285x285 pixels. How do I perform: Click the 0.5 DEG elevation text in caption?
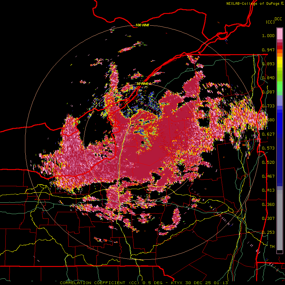153,283
